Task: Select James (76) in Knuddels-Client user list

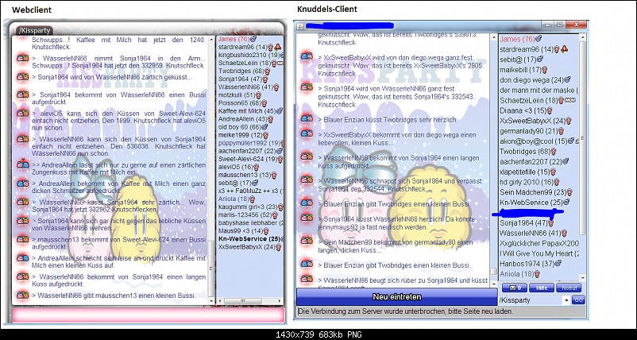Action: tap(517, 39)
